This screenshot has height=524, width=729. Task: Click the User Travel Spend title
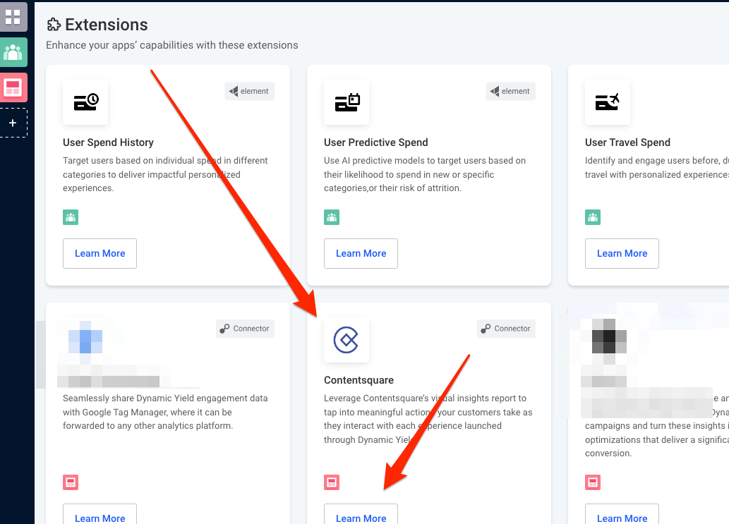(627, 142)
